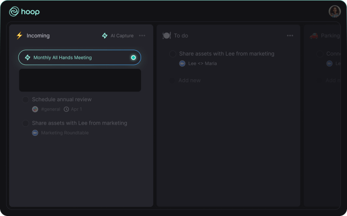The height and width of the screenshot is (216, 347).
Task: Click the Marketing Roundtable meeting icon
Action: [x=35, y=133]
